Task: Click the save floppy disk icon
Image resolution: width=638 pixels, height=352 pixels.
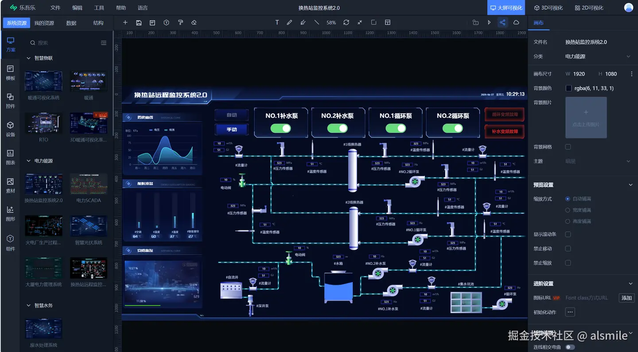Action: pos(139,23)
